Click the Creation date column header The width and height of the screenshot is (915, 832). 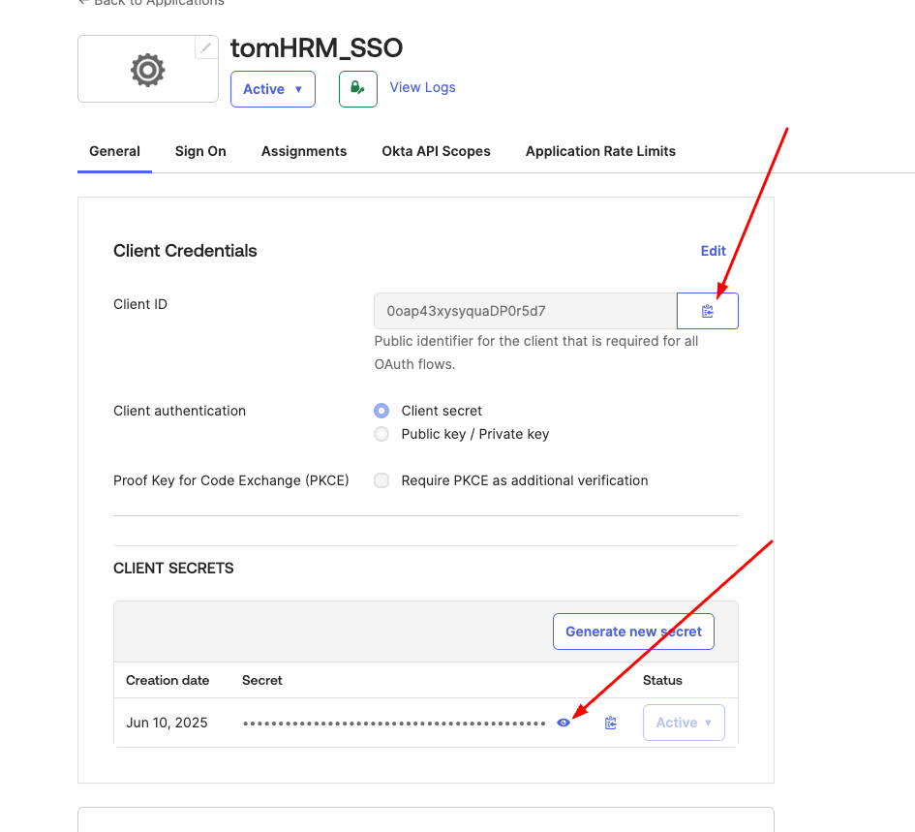(168, 680)
